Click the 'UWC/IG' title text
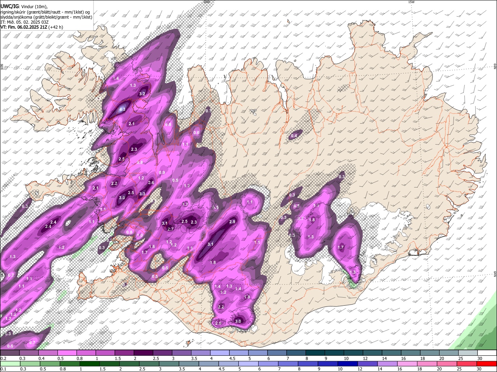The image size is (497, 372). (9, 6)
